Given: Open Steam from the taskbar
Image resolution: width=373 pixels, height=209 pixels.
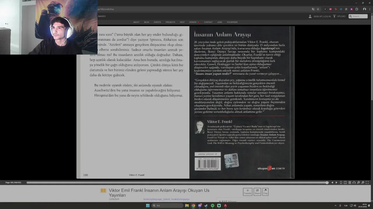Looking at the screenshot, I should click(x=206, y=206).
